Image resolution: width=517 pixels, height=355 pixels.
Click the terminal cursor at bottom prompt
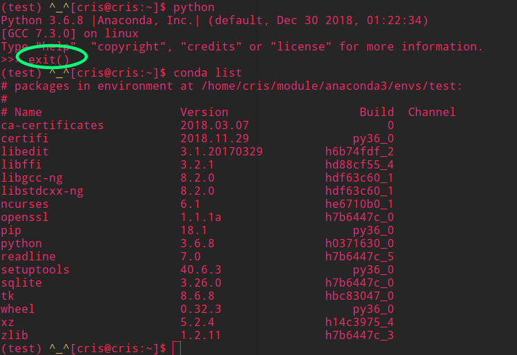point(177,348)
